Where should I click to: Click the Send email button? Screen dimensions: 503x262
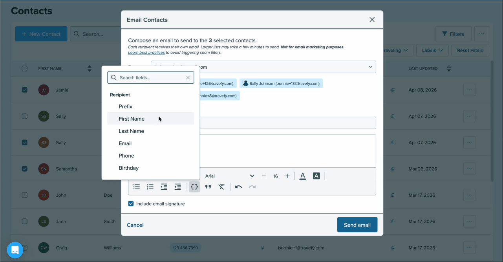pos(357,225)
